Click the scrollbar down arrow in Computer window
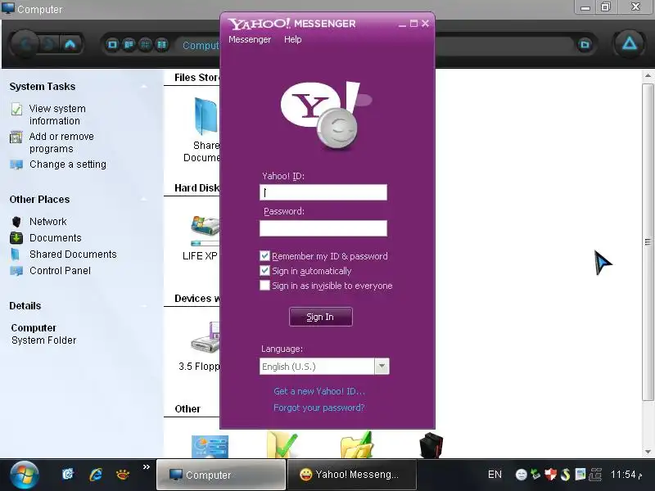The height and width of the screenshot is (491, 655). [x=648, y=452]
